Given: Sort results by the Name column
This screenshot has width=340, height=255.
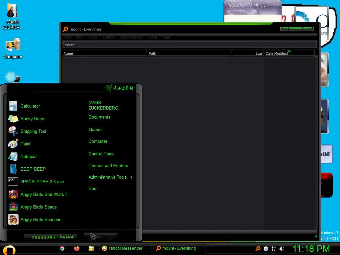Looking at the screenshot, I should [x=104, y=53].
